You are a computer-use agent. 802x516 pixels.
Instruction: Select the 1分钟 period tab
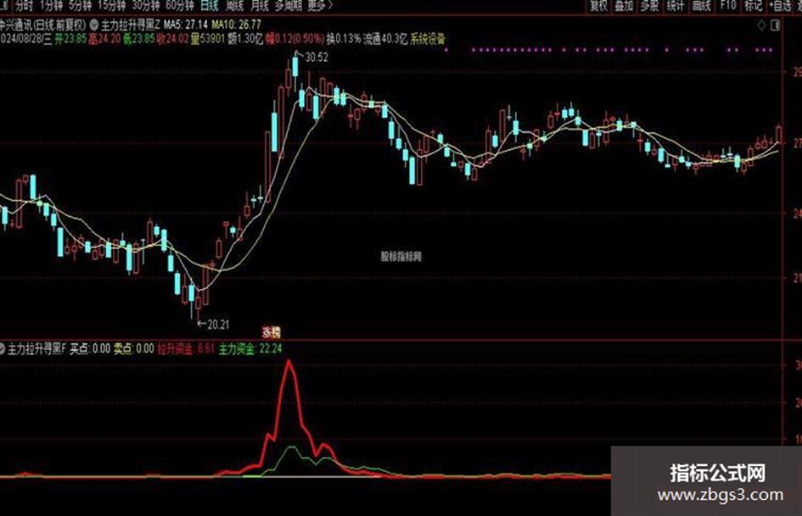click(x=51, y=6)
